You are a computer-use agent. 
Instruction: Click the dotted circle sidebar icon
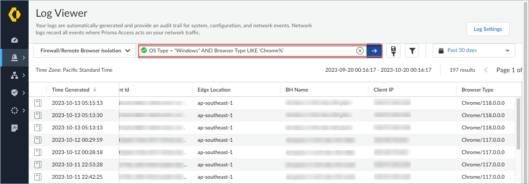click(14, 110)
